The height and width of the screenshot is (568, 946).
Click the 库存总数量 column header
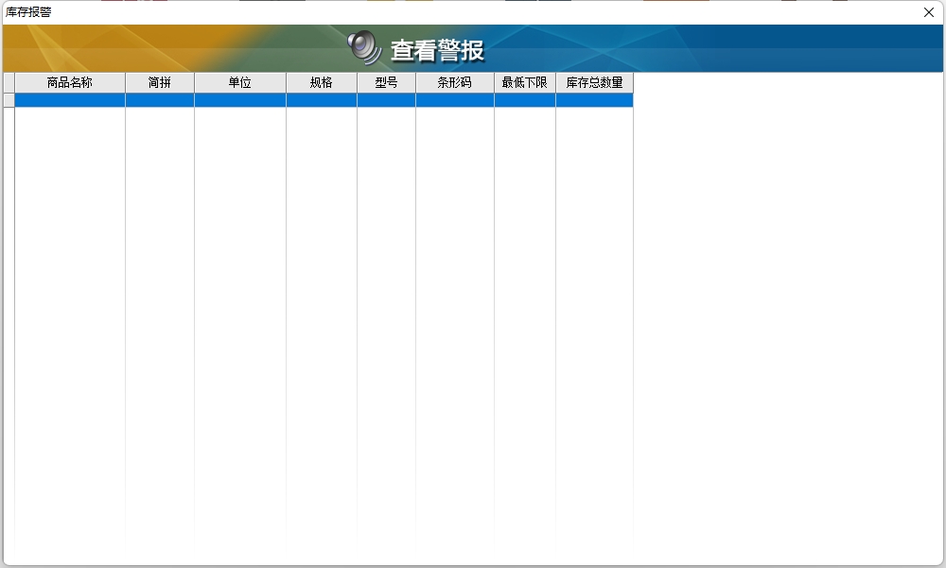coord(594,83)
